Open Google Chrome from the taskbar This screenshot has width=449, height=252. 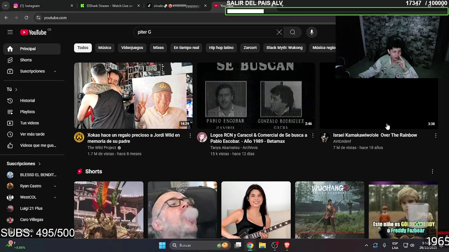click(x=250, y=245)
